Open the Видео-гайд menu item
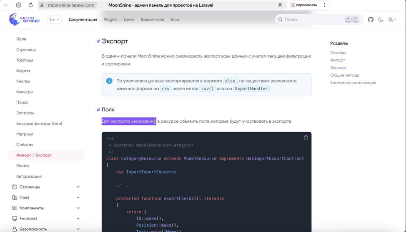 click(x=153, y=20)
